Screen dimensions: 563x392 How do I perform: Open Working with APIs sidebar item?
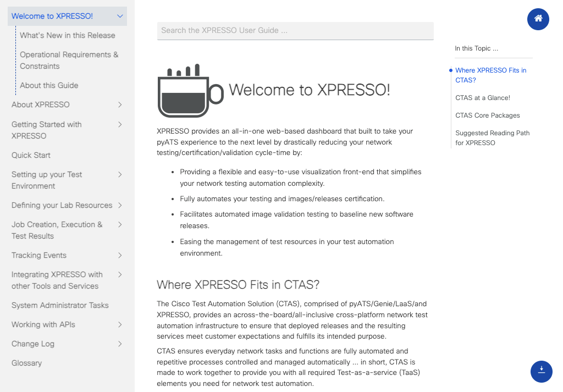pyautogui.click(x=43, y=324)
